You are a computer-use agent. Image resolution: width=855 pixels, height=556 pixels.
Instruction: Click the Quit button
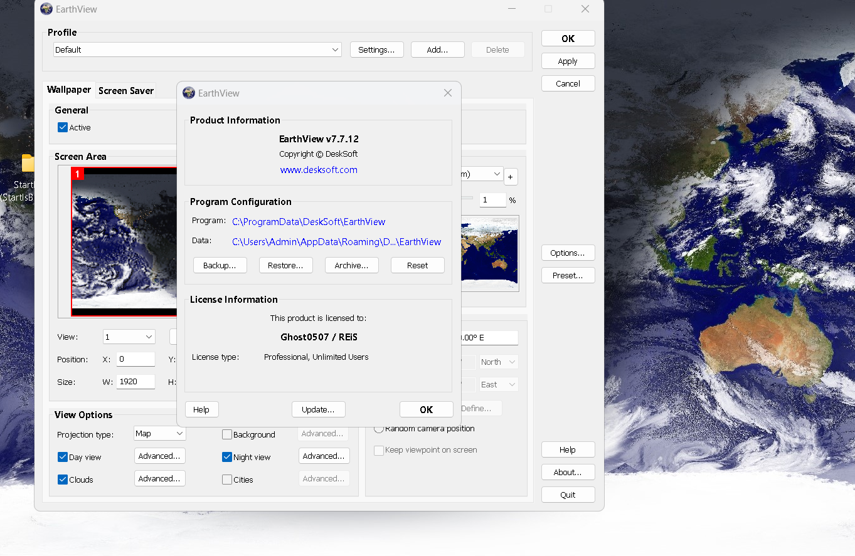(x=568, y=495)
